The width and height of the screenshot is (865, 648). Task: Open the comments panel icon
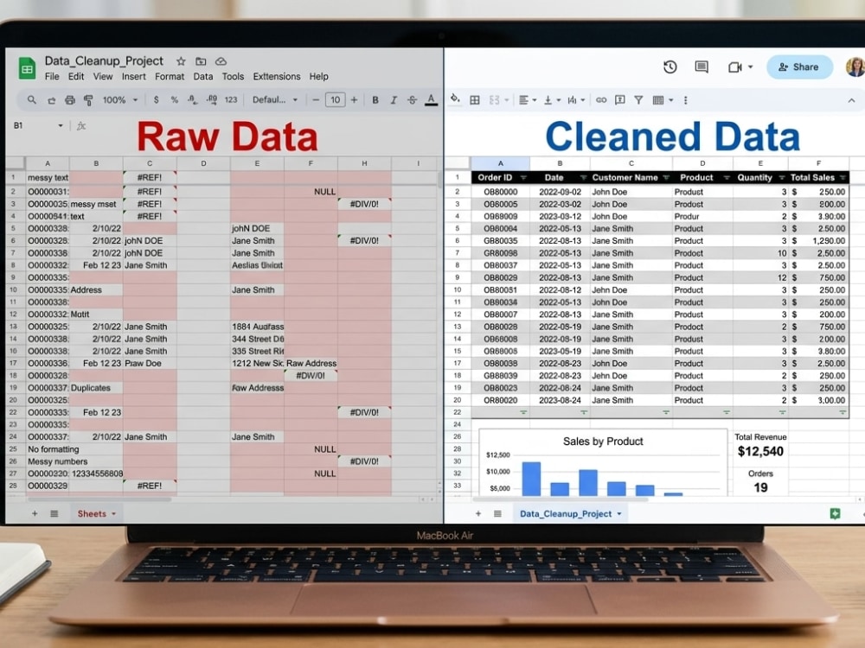702,67
